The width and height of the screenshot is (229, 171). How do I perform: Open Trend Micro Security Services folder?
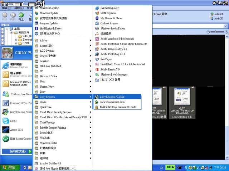(x=63, y=112)
